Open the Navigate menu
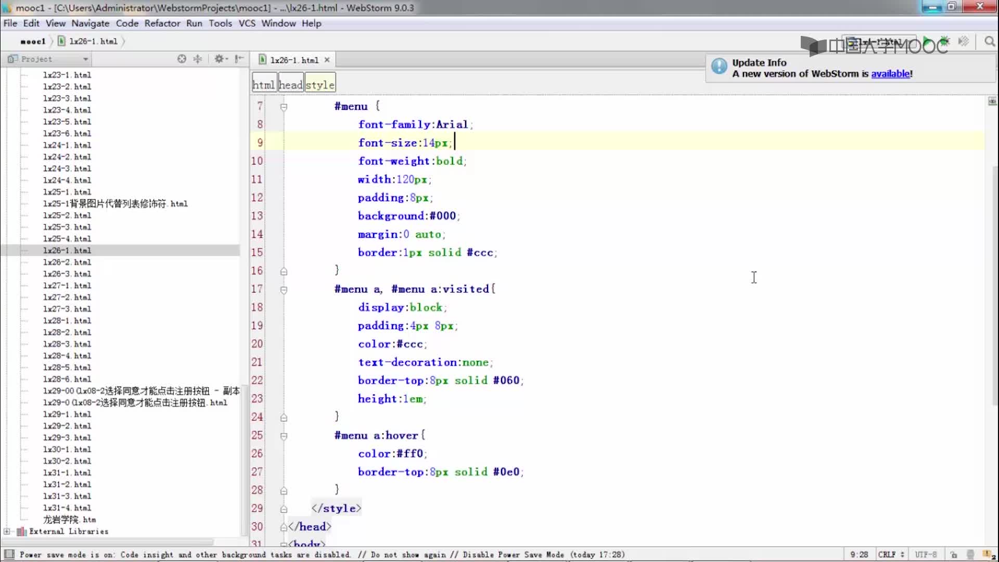999x562 pixels. pyautogui.click(x=91, y=23)
